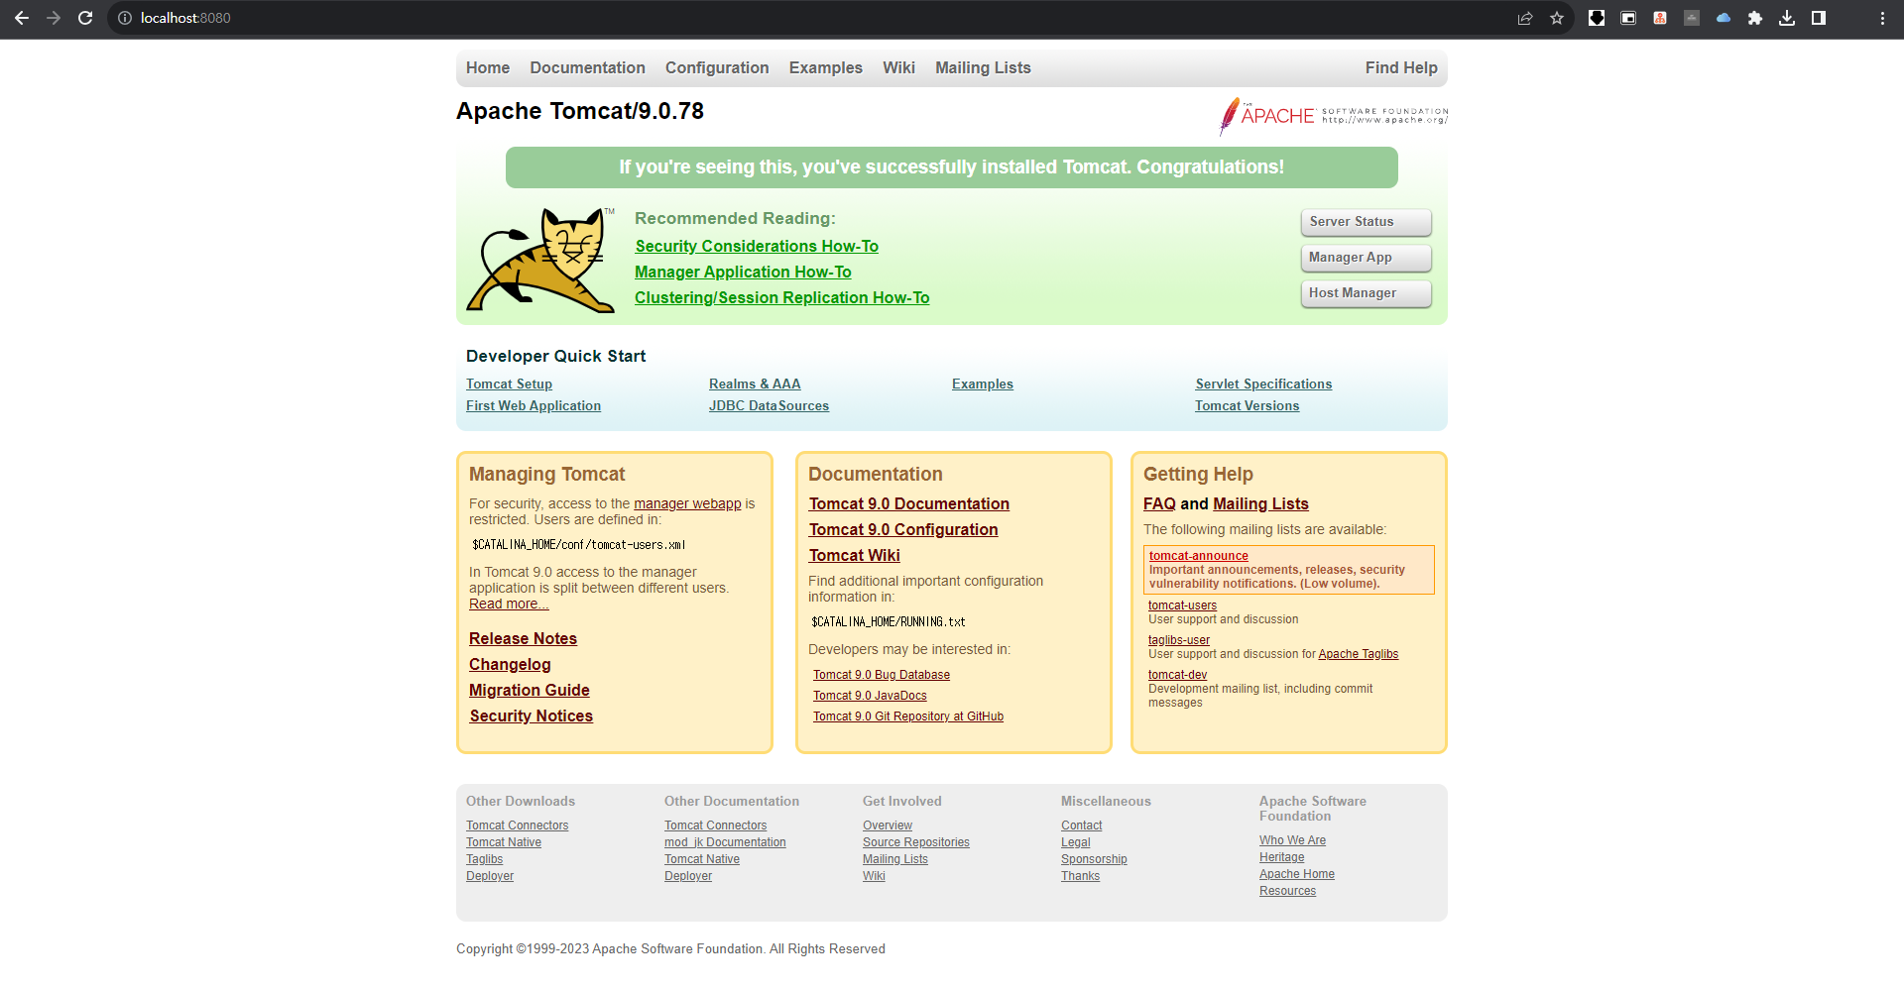Click Read more... link
This screenshot has height=991, width=1904.
pos(509,604)
